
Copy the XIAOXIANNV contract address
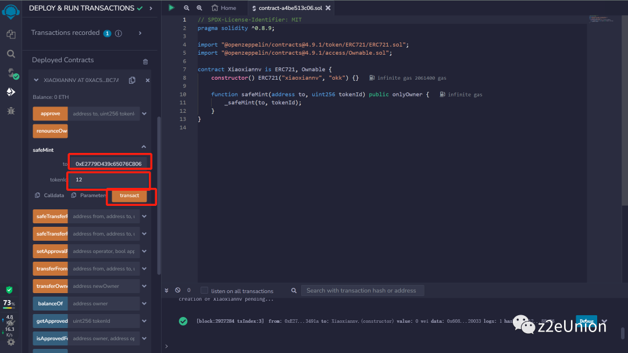pyautogui.click(x=132, y=80)
